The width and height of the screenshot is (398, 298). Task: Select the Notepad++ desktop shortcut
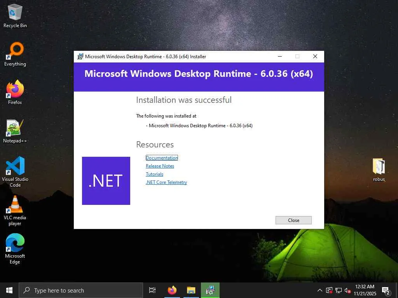[15, 131]
